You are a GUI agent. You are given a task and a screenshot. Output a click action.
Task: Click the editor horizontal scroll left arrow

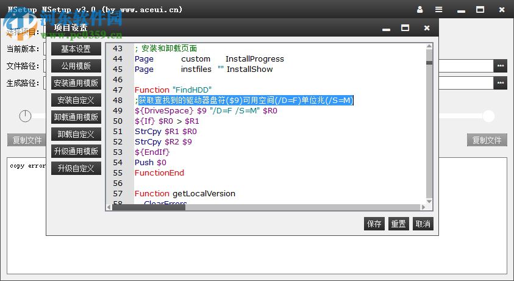pos(109,207)
